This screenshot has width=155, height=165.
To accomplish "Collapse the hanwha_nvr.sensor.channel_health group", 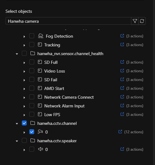I will (x=17, y=54).
